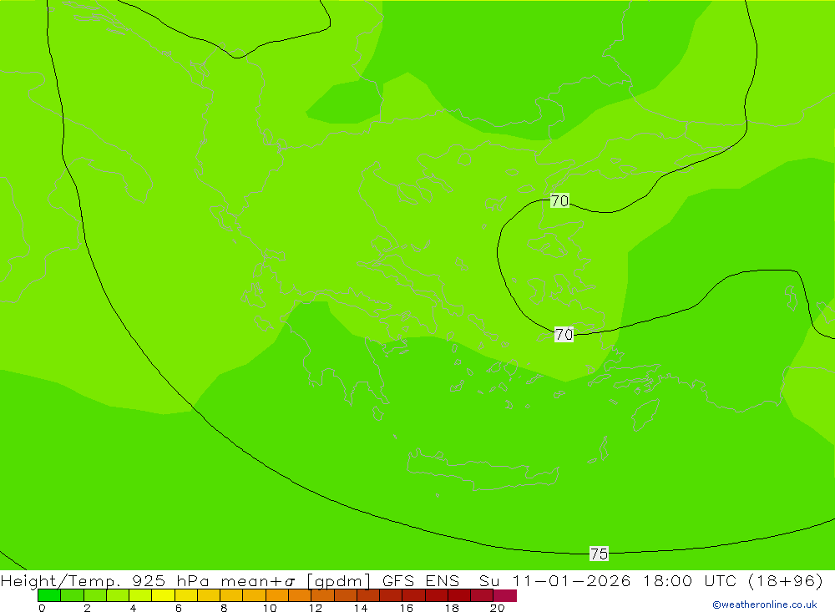The image size is (835, 612).
Task: Select the '(18+96)' forecast offset text
Action: [785, 580]
